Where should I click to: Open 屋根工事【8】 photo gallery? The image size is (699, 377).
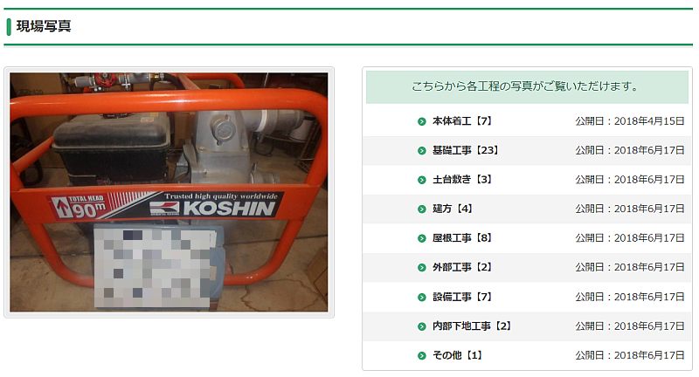462,238
